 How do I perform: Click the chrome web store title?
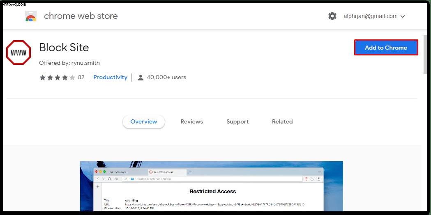[x=81, y=16]
